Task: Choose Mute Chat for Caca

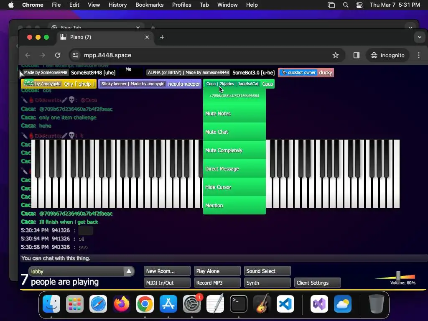Action: tap(234, 132)
